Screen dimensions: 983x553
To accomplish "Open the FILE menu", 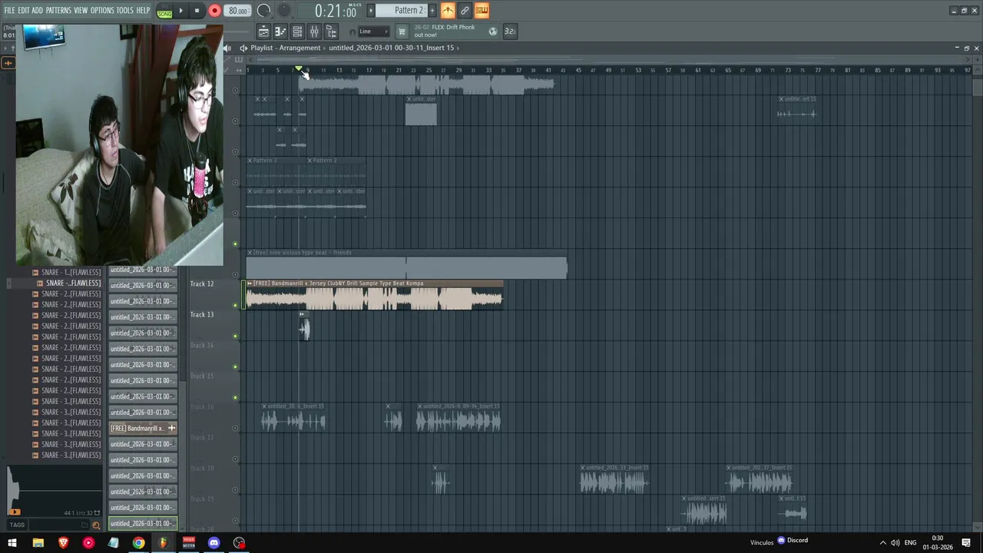I will 9,10.
